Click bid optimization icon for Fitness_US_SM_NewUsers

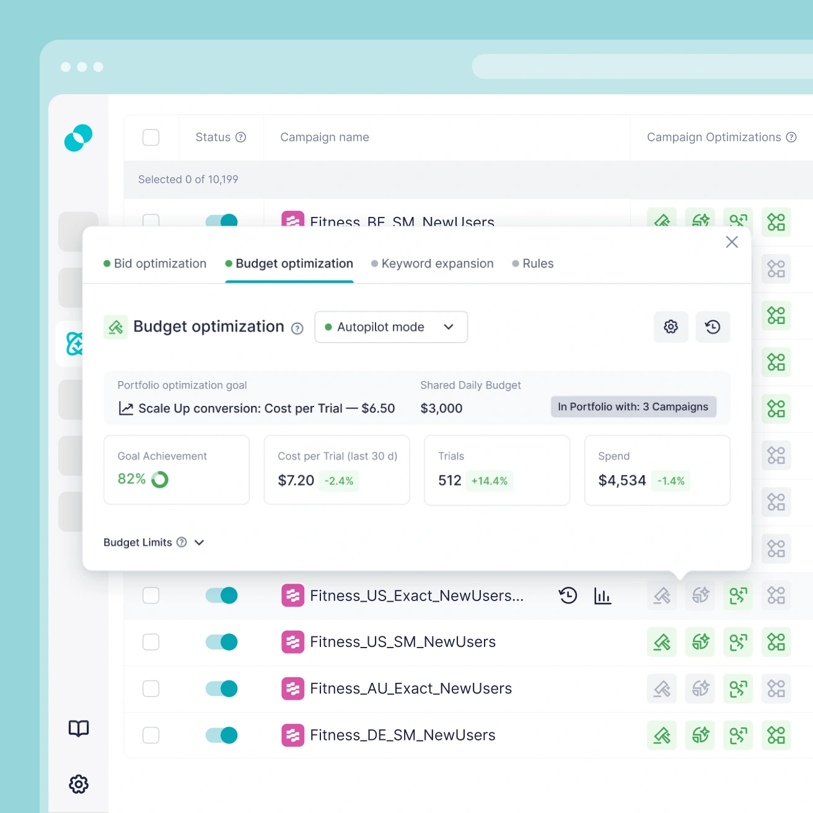click(x=662, y=642)
